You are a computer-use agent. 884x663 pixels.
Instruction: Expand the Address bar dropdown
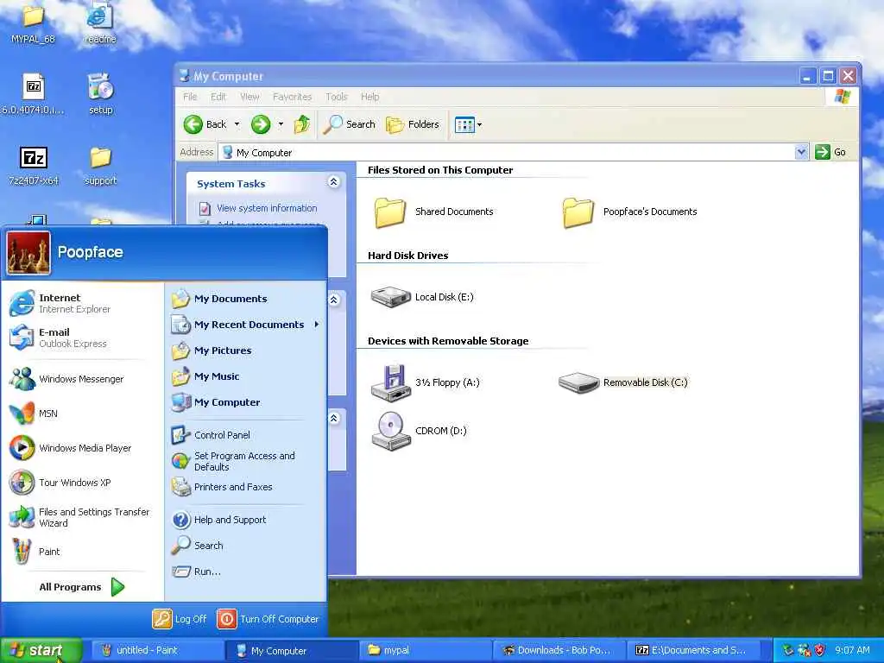point(801,152)
